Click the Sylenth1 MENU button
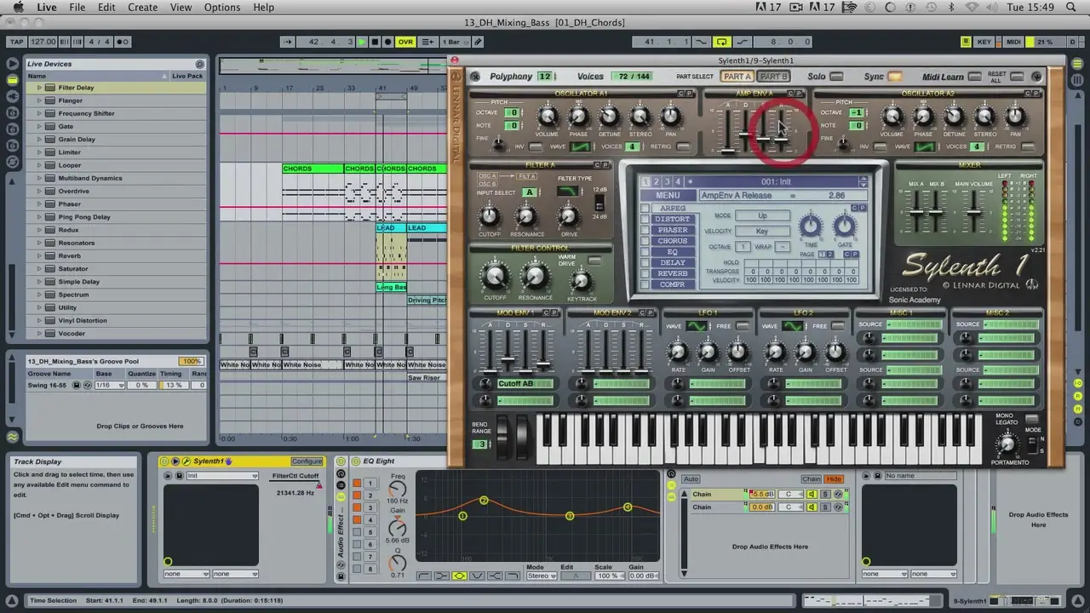Screen dimensions: 1090x613 [x=668, y=196]
